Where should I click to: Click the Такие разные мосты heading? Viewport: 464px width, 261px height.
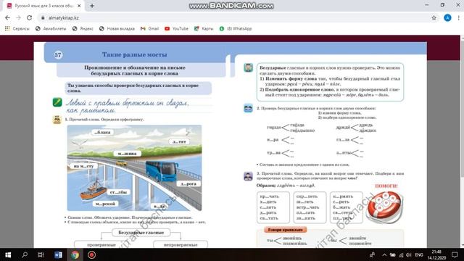pyautogui.click(x=135, y=54)
